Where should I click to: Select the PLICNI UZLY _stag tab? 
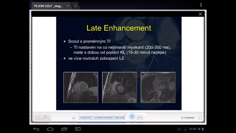pyautogui.click(x=48, y=6)
